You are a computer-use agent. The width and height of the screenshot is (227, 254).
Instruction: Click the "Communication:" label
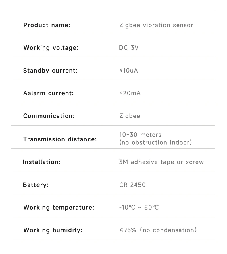click(x=49, y=116)
